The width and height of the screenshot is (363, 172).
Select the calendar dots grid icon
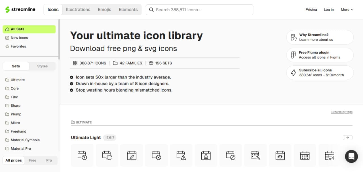coord(305,155)
